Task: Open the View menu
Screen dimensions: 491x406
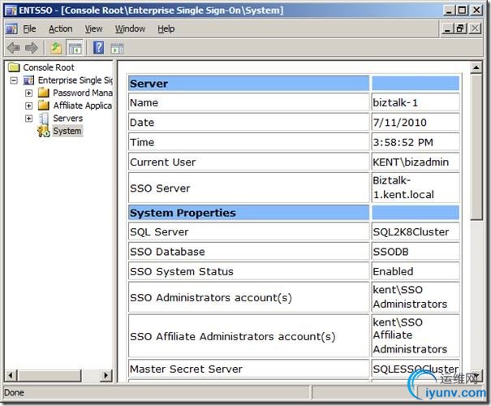Action: pos(93,28)
